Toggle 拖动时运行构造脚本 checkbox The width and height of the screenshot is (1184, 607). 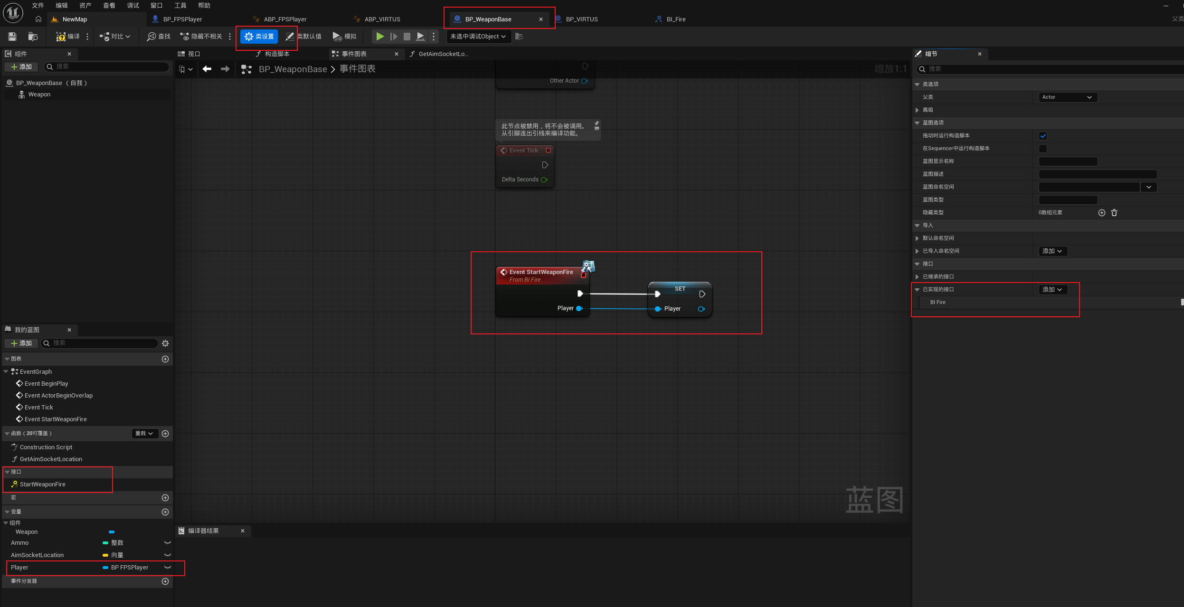pyautogui.click(x=1043, y=136)
